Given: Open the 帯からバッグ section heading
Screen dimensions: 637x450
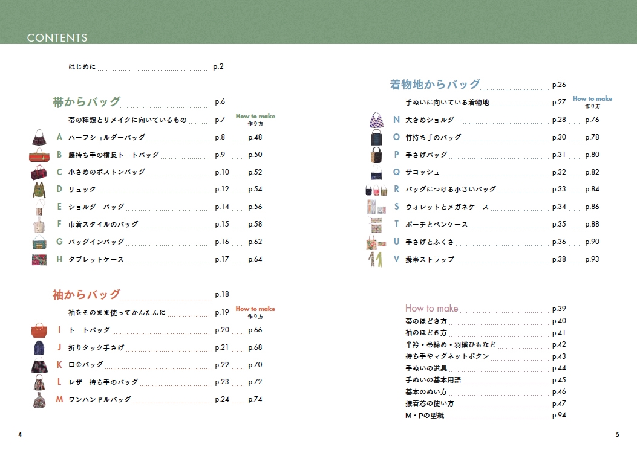Looking at the screenshot, I should click(87, 102).
